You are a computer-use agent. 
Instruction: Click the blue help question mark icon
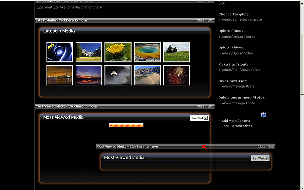pos(264,115)
